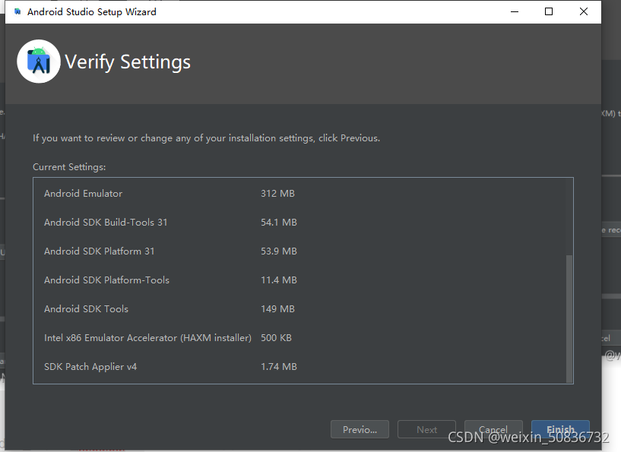Viewport: 621px width, 452px height.
Task: Click the Previous button
Action: [x=360, y=429]
